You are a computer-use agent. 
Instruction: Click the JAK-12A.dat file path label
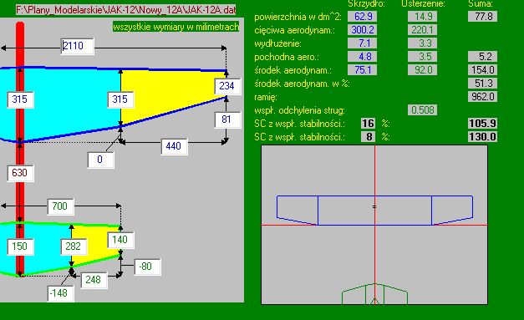(x=125, y=10)
